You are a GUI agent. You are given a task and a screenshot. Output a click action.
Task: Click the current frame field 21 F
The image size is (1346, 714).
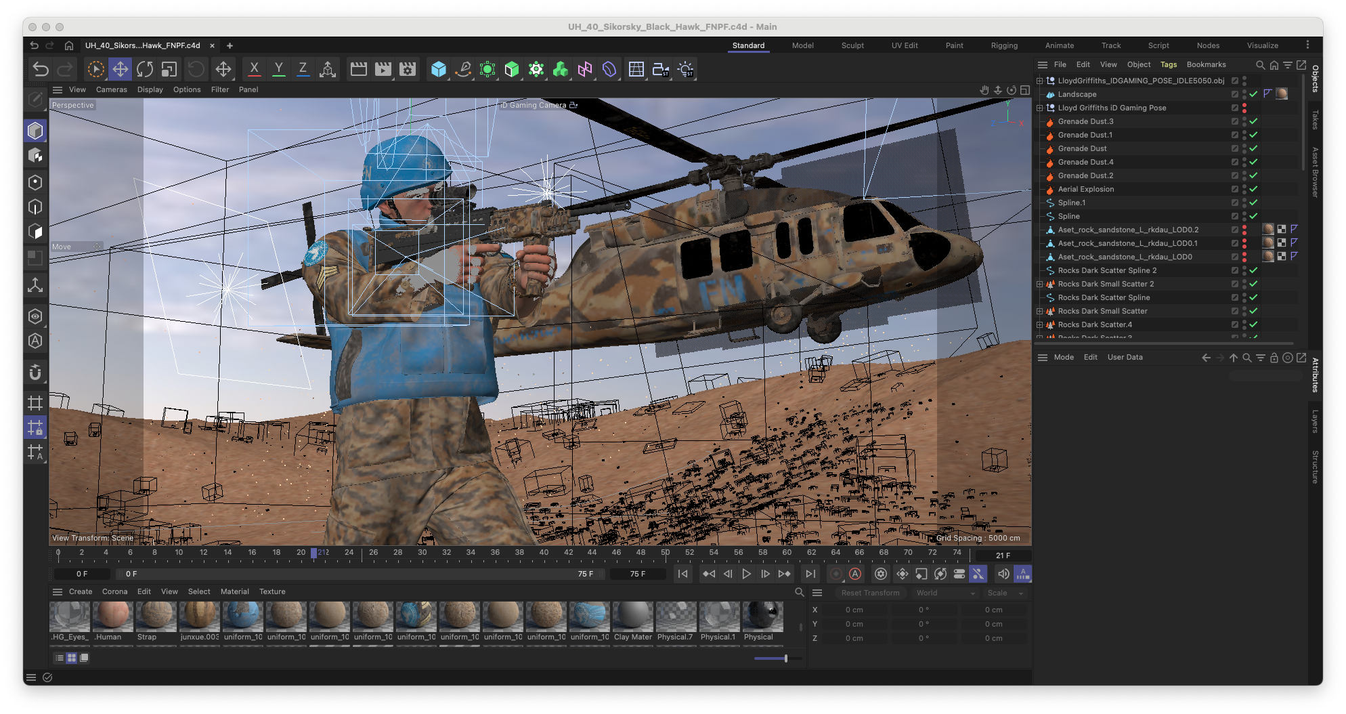pos(1003,555)
